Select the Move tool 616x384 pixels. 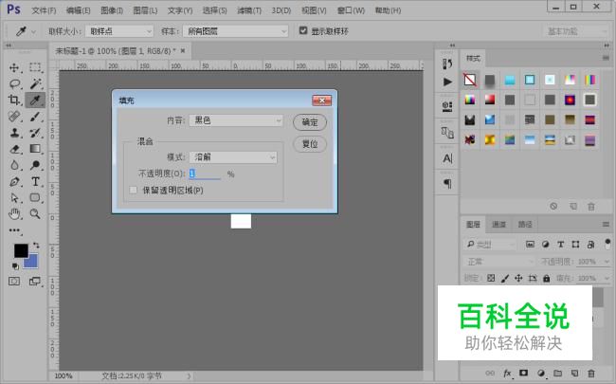[x=14, y=67]
